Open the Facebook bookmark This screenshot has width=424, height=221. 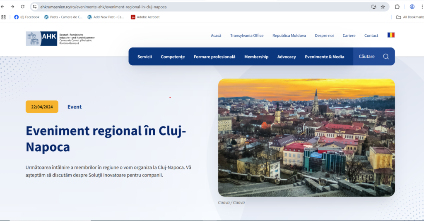coord(27,17)
